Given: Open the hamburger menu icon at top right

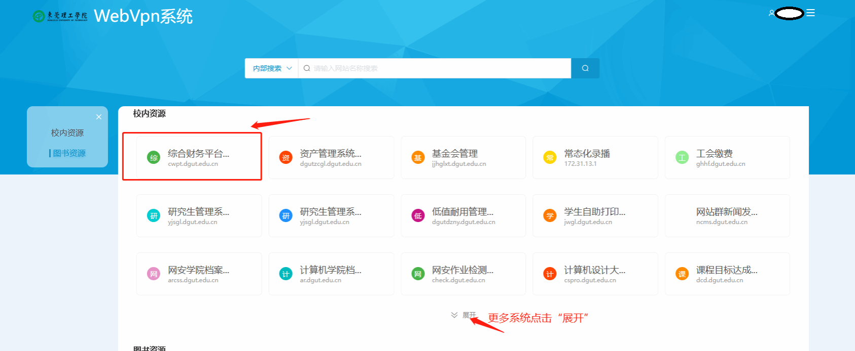Looking at the screenshot, I should click(811, 13).
